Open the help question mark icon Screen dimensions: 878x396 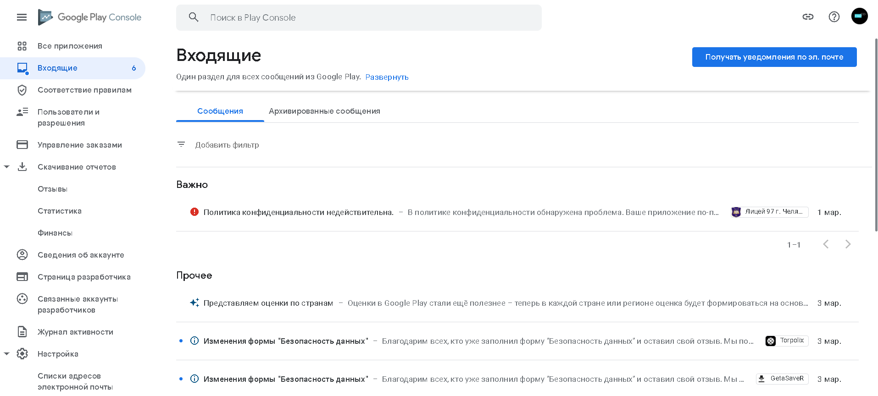(834, 17)
